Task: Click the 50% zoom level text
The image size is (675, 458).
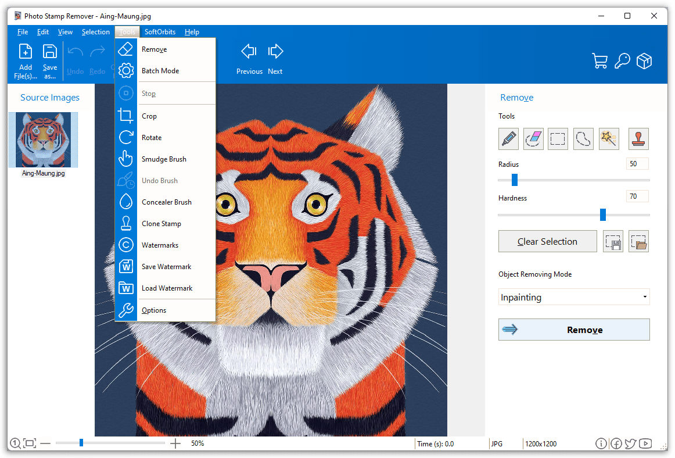Action: click(x=198, y=443)
